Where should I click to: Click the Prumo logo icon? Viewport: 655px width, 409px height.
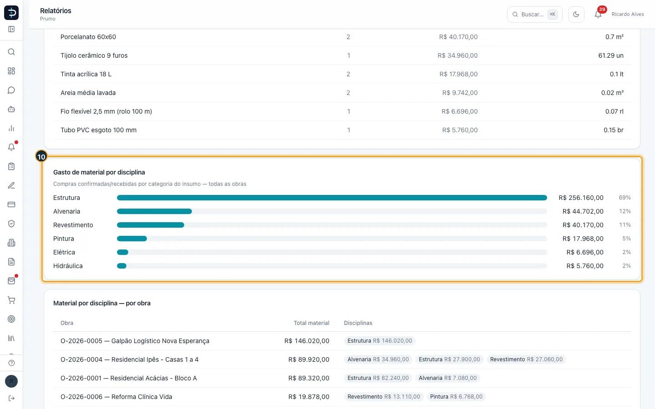[11, 13]
